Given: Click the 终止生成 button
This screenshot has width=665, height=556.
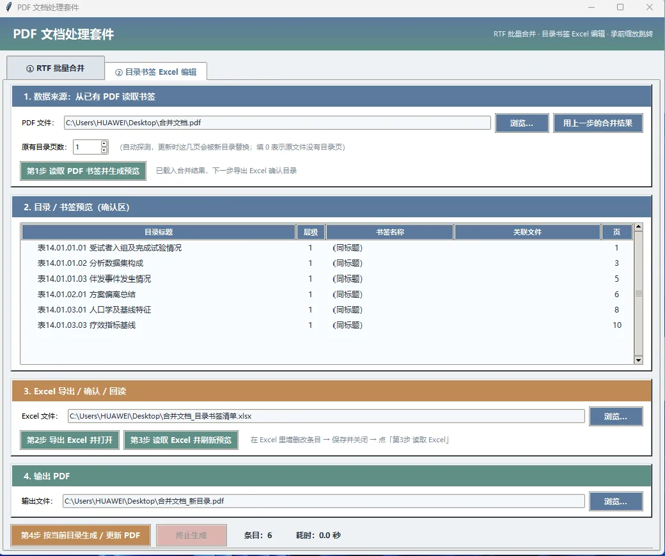Looking at the screenshot, I should coord(191,536).
